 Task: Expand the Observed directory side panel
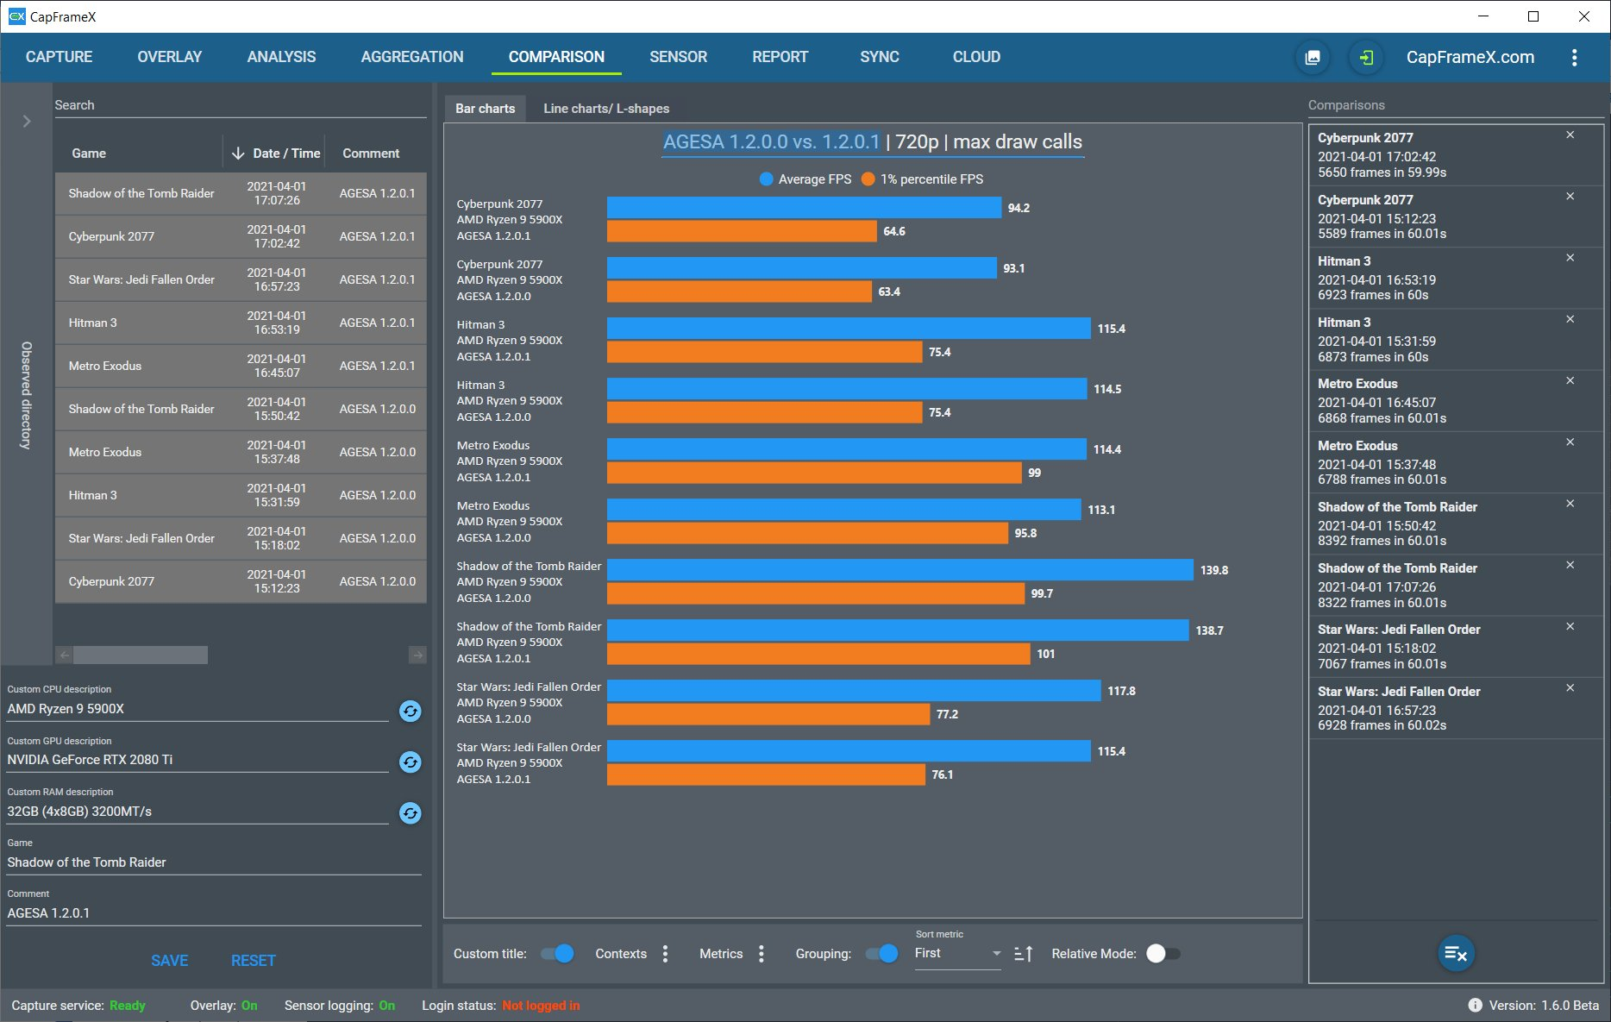click(x=27, y=122)
